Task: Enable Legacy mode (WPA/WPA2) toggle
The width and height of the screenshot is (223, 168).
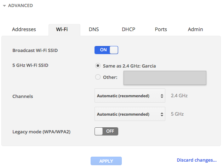Action: pyautogui.click(x=106, y=131)
